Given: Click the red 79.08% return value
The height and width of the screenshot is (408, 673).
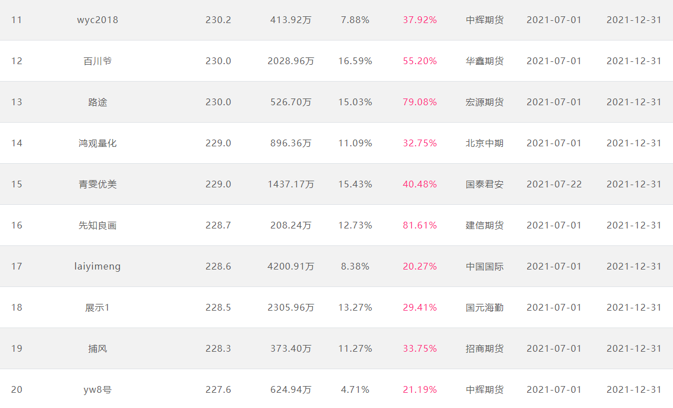Looking at the screenshot, I should coord(420,102).
